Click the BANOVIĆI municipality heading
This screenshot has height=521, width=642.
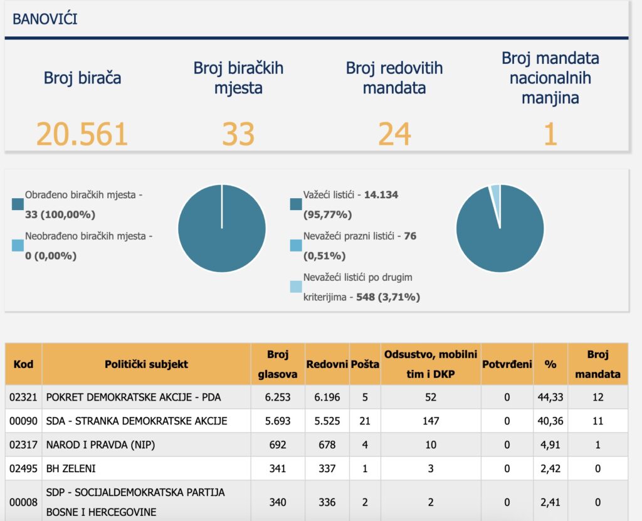pos(45,19)
